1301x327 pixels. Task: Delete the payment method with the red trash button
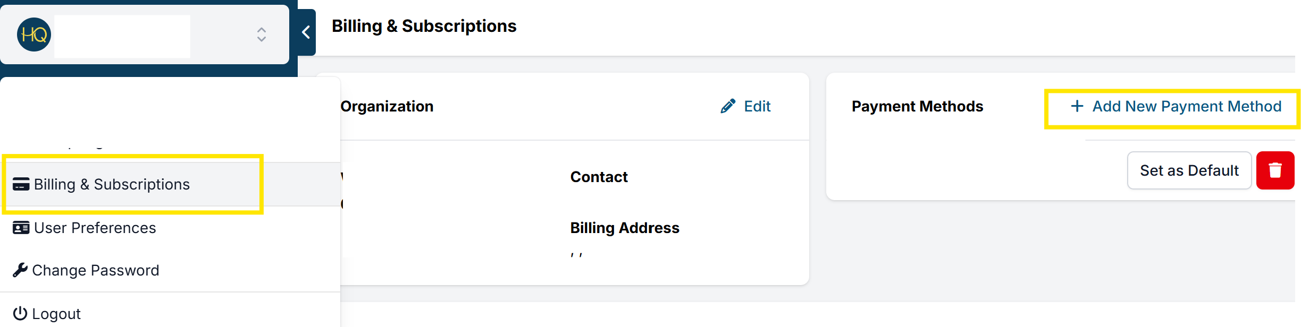(x=1274, y=170)
